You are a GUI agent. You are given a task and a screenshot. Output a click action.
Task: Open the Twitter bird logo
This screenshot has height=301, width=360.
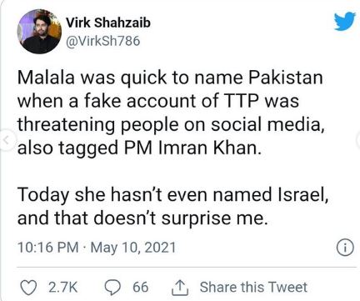click(x=345, y=21)
